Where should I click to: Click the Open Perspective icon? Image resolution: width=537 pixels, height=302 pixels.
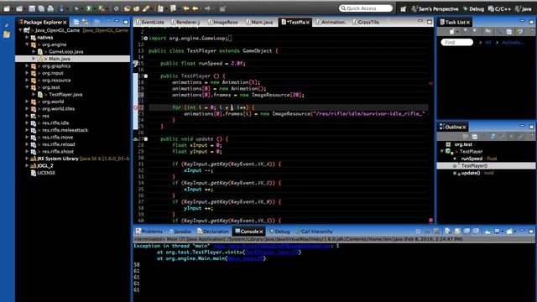click(404, 9)
